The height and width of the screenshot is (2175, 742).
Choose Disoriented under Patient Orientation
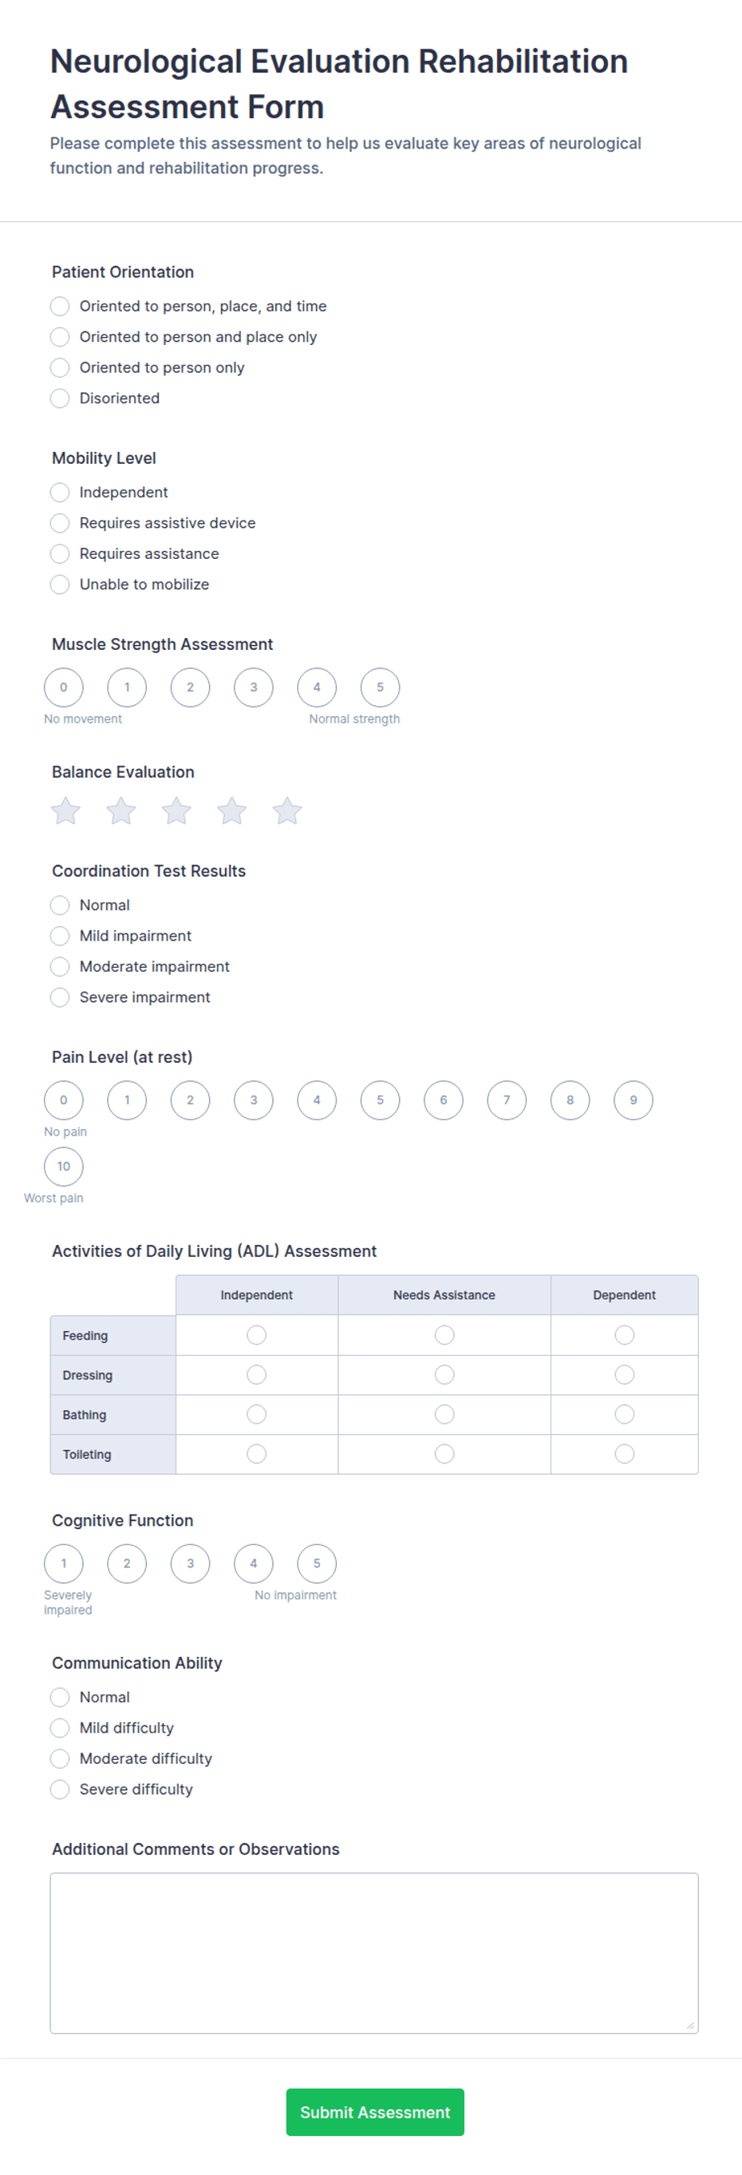tap(59, 398)
